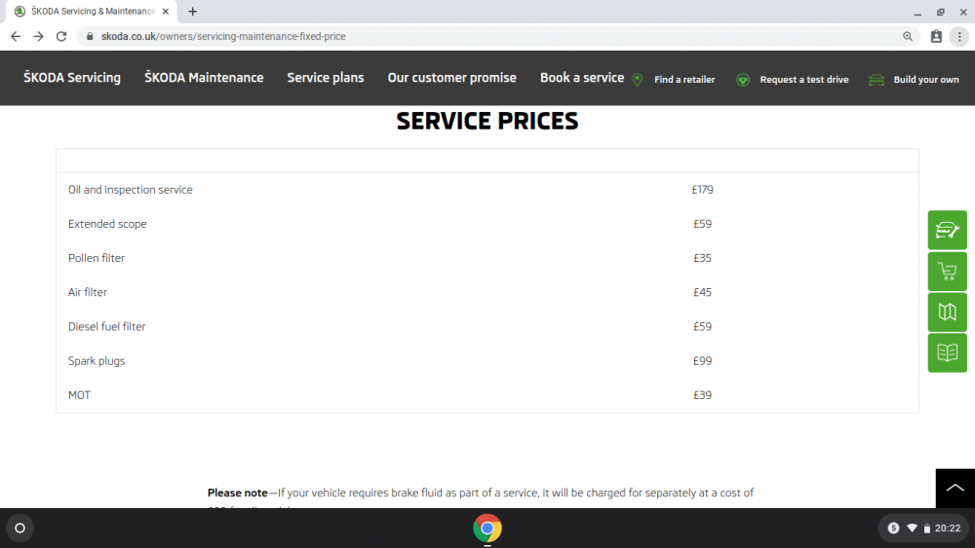Click the Pollen filter row label
The height and width of the screenshot is (548, 975).
coord(97,258)
